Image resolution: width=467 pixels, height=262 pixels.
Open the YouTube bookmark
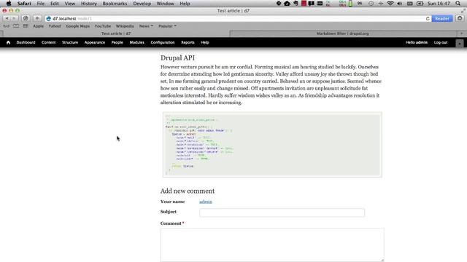pos(103,26)
